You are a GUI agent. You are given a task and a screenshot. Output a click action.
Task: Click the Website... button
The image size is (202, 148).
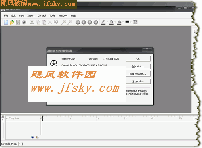(x=138, y=66)
